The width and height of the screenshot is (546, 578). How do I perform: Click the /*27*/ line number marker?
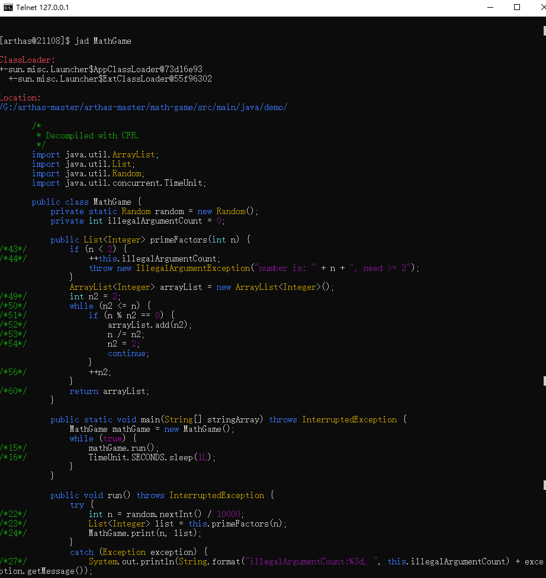[13, 562]
